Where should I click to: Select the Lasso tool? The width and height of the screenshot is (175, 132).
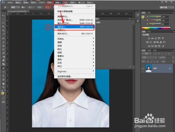pos(3,23)
